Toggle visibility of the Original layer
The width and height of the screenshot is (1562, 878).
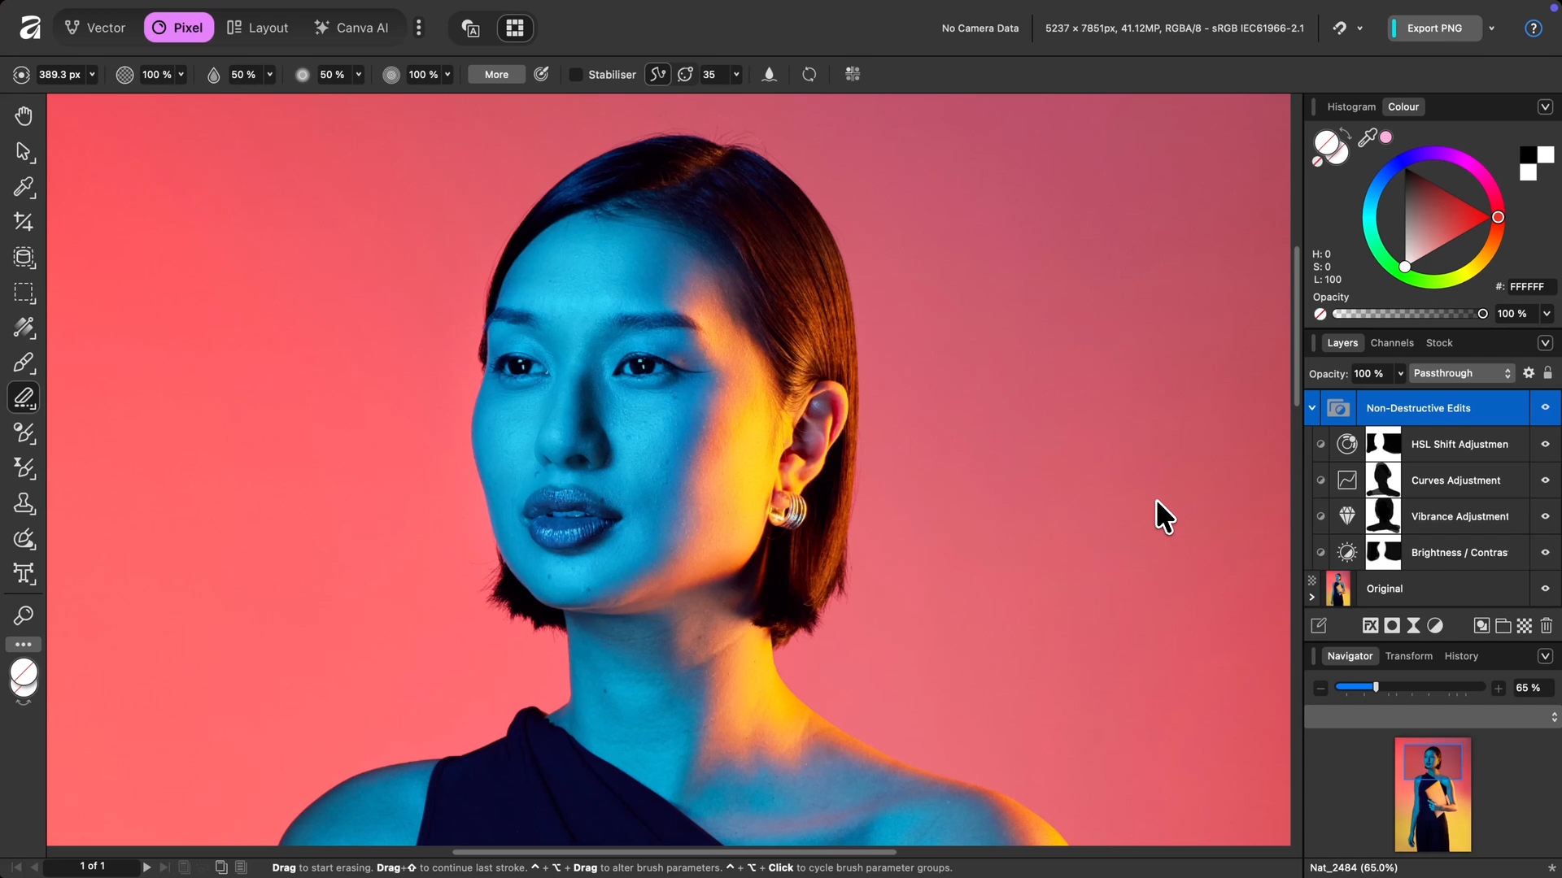click(x=1545, y=588)
